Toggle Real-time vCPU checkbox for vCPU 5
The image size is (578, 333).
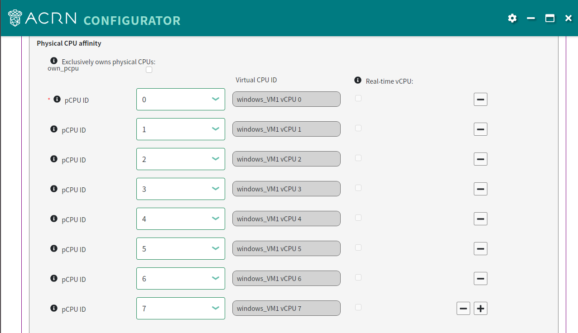358,247
